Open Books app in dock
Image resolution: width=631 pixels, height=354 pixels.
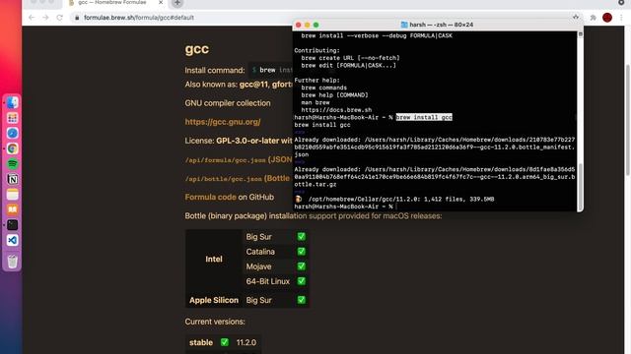[x=12, y=209]
